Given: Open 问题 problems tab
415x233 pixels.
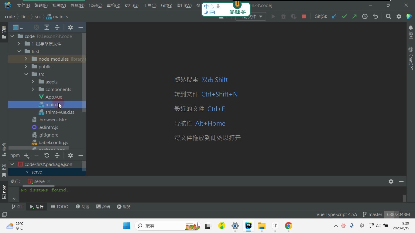Looking at the screenshot, I should click(x=82, y=207).
